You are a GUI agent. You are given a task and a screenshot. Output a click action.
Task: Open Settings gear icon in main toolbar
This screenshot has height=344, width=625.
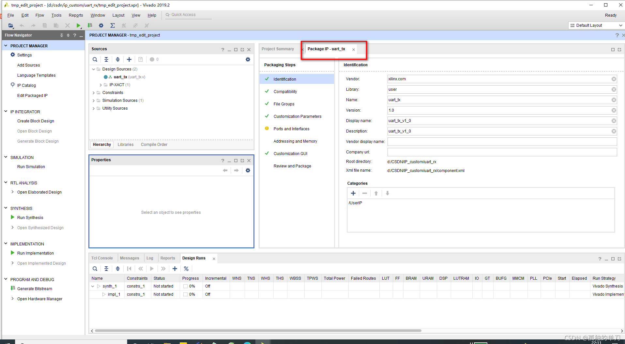click(x=101, y=25)
